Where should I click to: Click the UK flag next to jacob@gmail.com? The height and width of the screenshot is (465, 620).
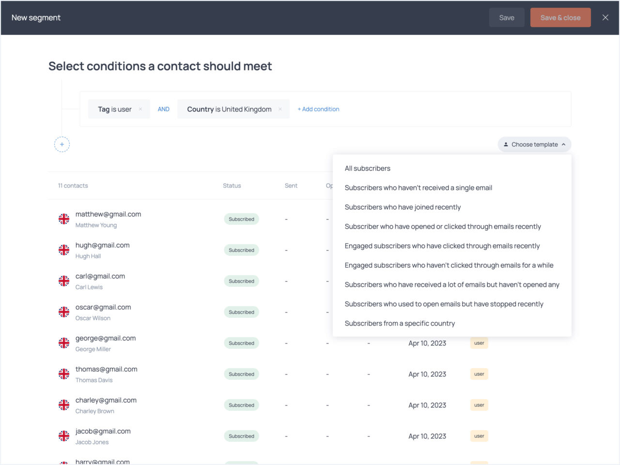(x=63, y=435)
